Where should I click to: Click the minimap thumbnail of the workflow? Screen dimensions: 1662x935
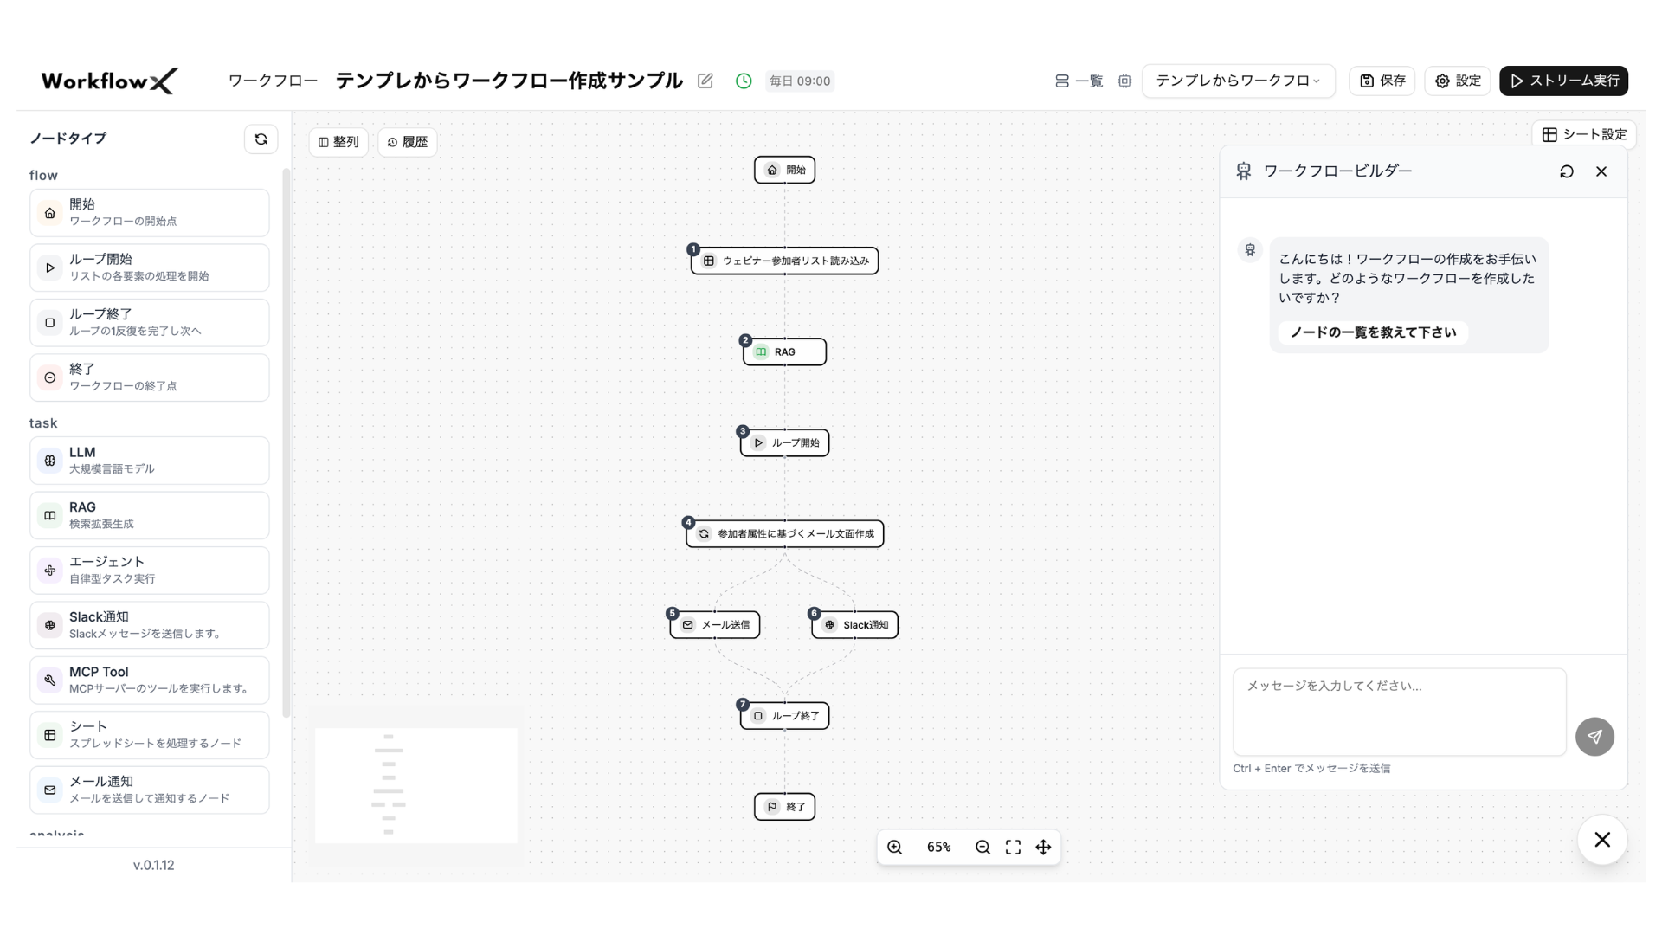(416, 785)
